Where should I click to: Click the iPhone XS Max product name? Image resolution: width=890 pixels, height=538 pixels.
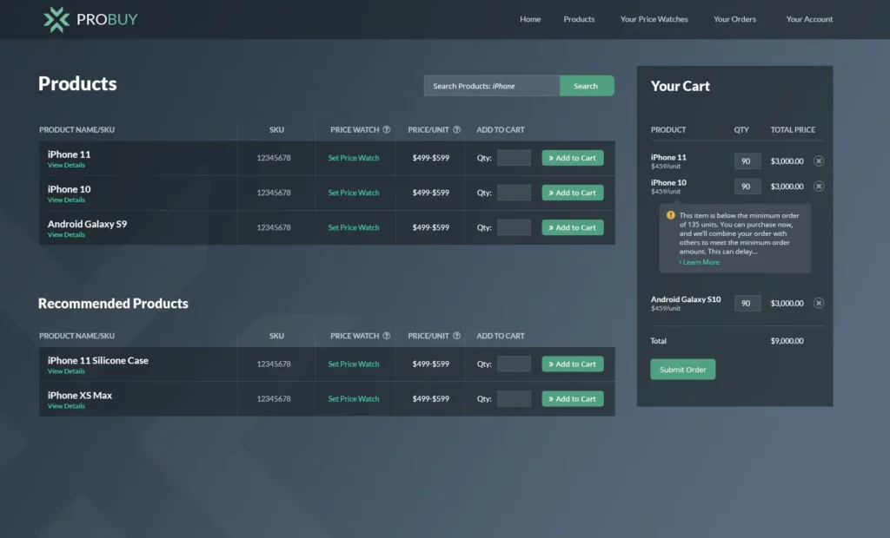(79, 395)
